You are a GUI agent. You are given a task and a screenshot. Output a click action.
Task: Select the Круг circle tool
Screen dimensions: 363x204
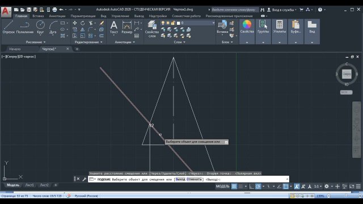click(x=40, y=27)
